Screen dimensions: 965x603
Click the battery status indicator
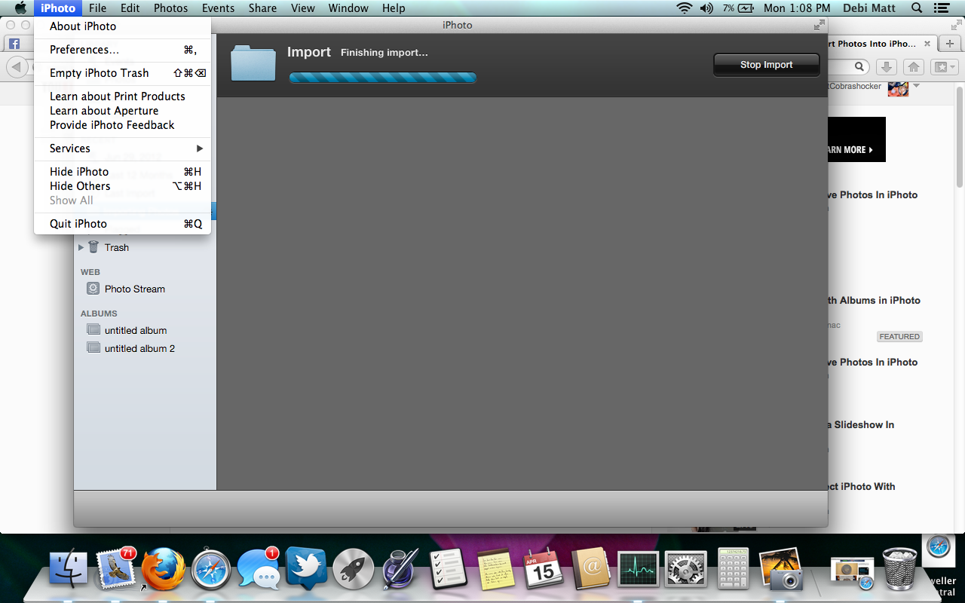pyautogui.click(x=738, y=8)
